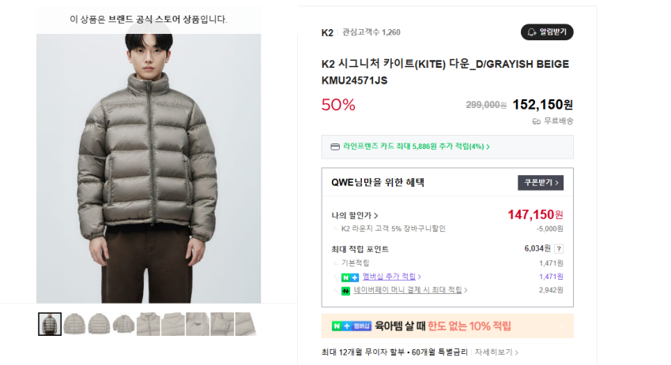Click the question mark help icon by 6,034원

tap(559, 249)
